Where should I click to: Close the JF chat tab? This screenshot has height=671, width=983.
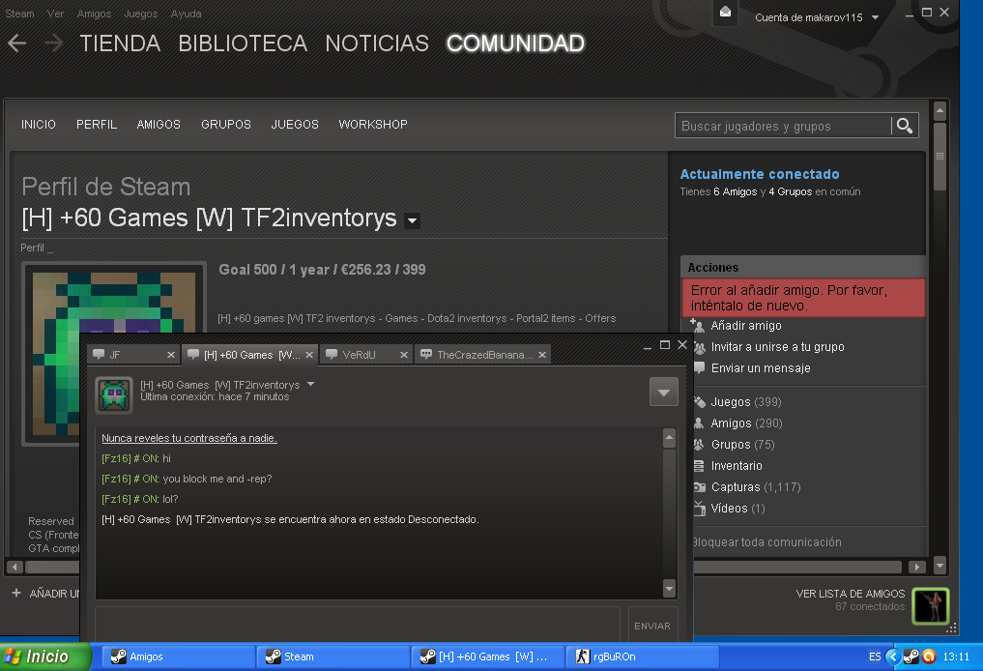click(x=170, y=355)
